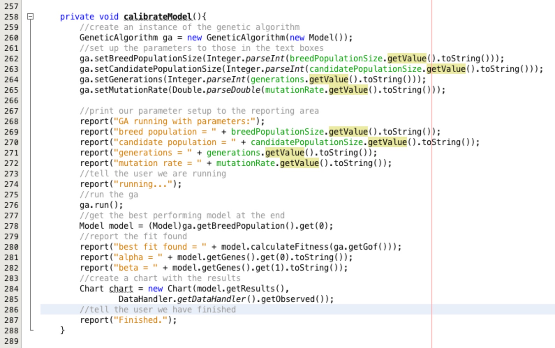Click the calibrateModel method name
555x348 pixels.
(x=158, y=17)
